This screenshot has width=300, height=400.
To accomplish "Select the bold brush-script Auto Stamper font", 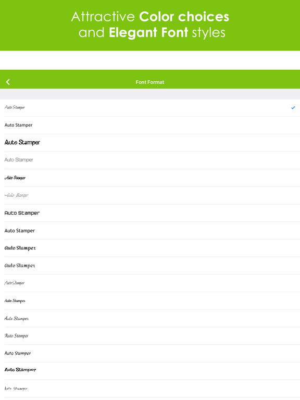I will click(150, 178).
